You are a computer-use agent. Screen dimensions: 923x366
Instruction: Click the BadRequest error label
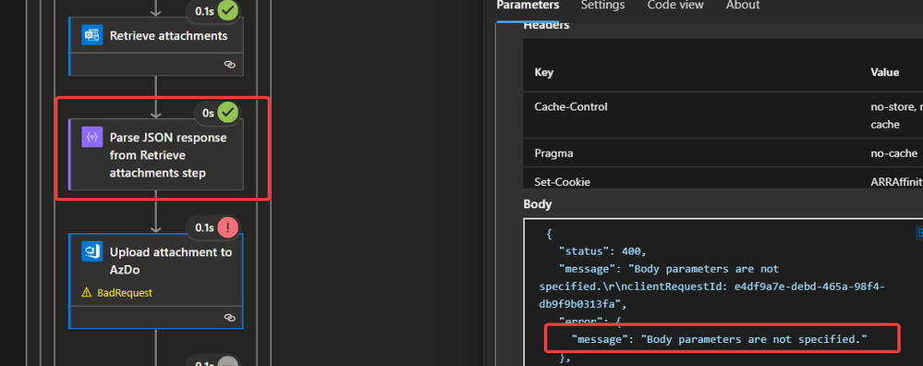pyautogui.click(x=125, y=292)
